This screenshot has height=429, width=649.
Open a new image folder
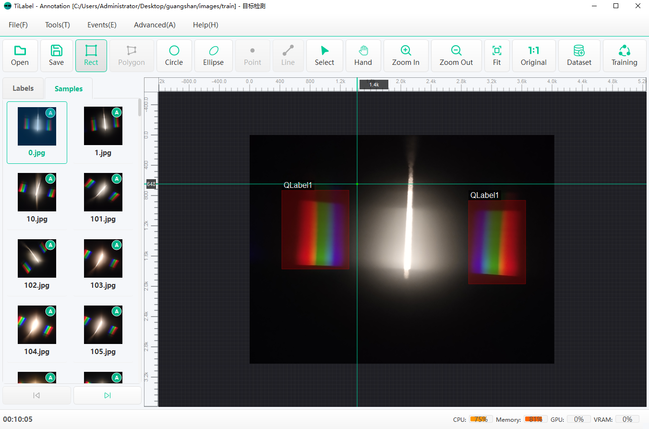20,55
